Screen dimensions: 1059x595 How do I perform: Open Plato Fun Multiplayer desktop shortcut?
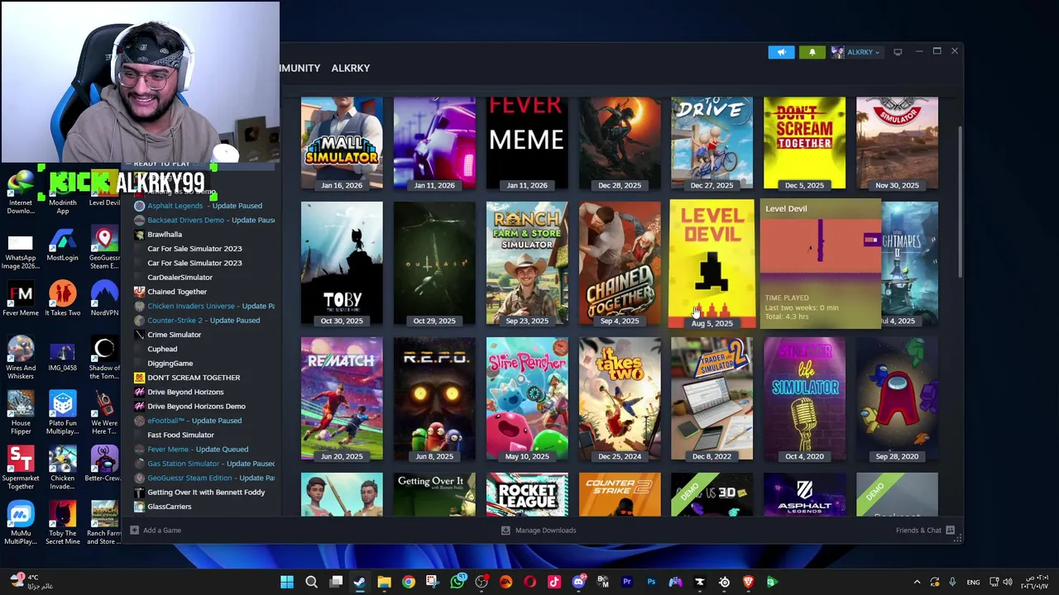[63, 413]
